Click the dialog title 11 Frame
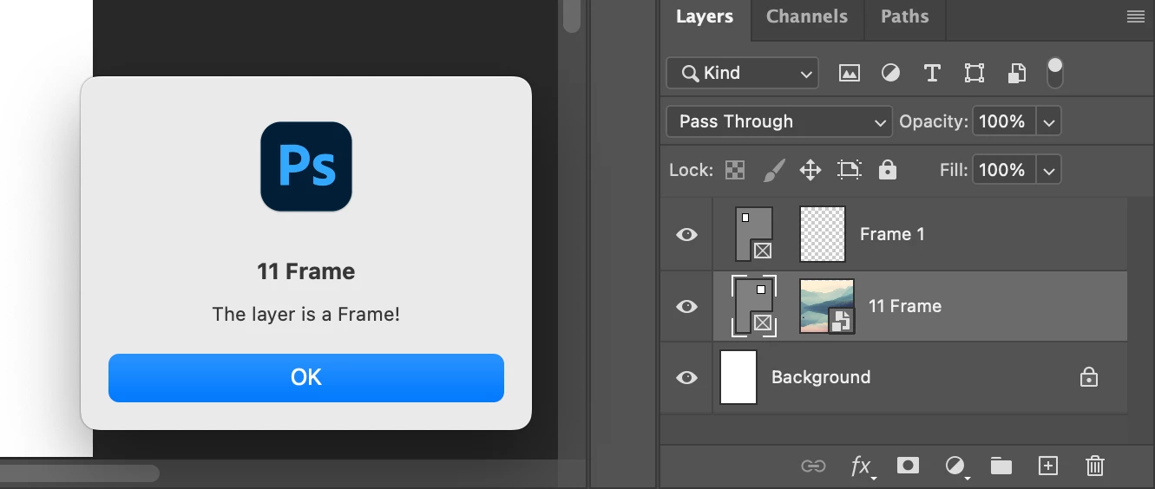 click(306, 271)
